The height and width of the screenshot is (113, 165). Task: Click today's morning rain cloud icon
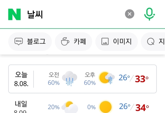70,79
